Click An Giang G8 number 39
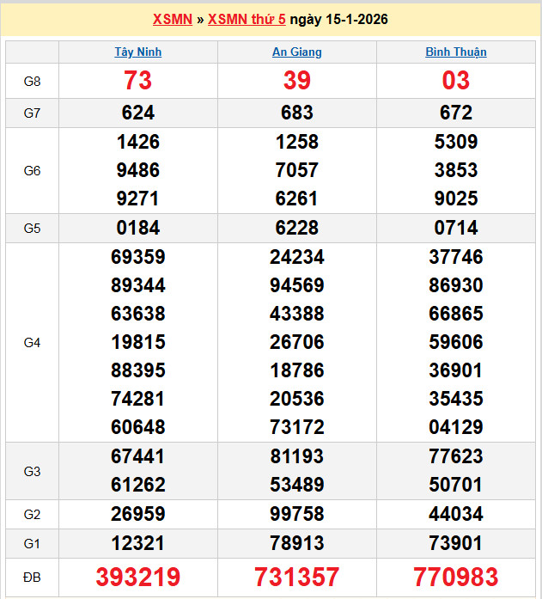542x599 pixels. (297, 81)
